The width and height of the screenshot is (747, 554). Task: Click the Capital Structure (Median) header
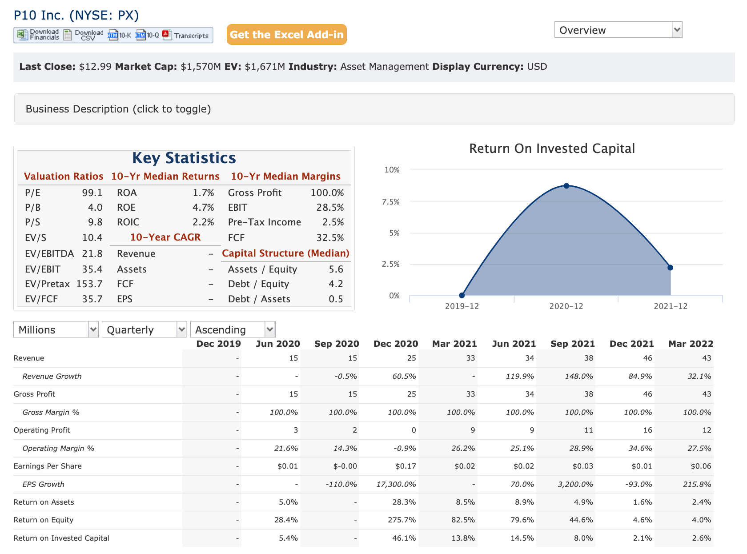pos(286,253)
